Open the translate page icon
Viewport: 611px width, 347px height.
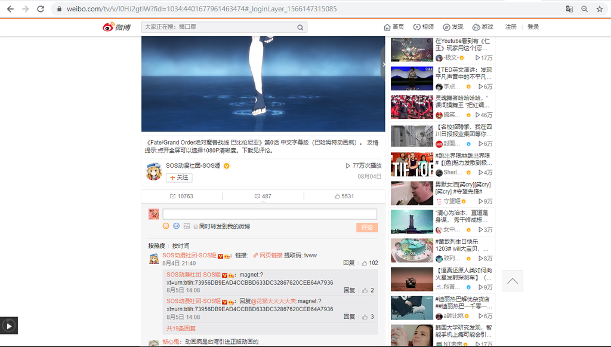[x=569, y=9]
